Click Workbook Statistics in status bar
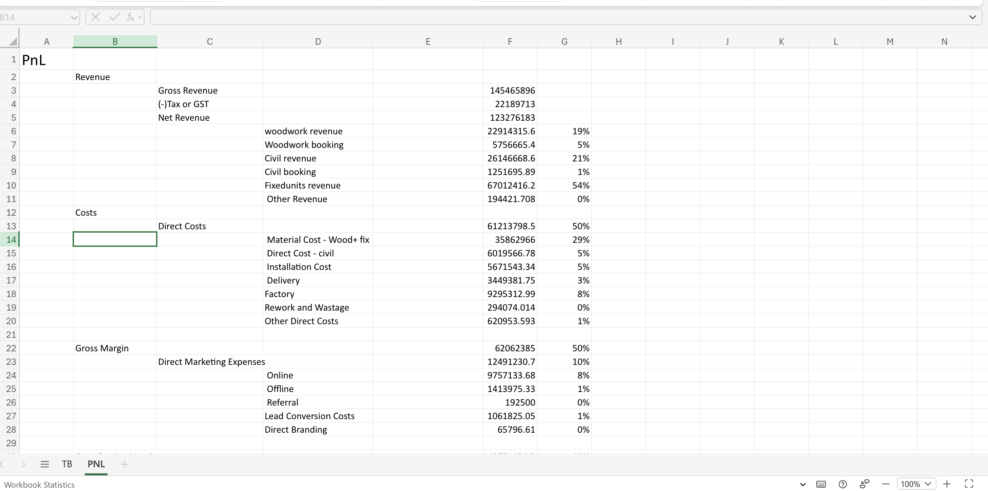Viewport: 988px width, 491px height. (39, 485)
